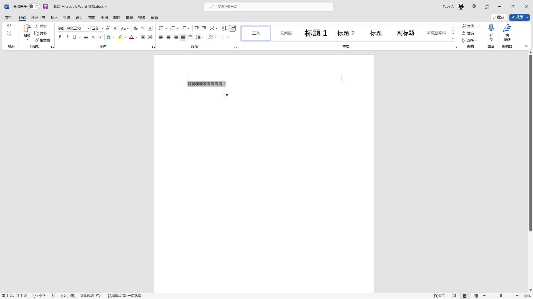533x299 pixels.
Task: Click the Sort icon in the paragraph group
Action: 224,28
